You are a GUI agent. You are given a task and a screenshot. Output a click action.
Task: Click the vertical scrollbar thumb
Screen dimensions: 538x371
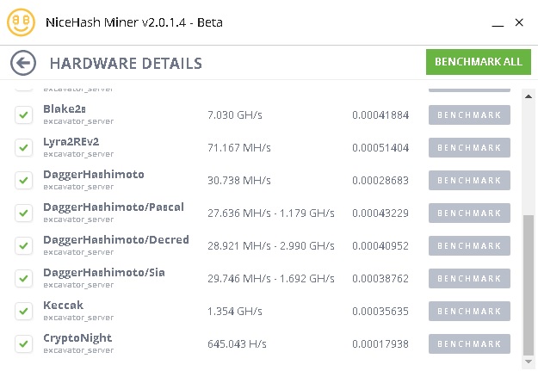pyautogui.click(x=529, y=285)
